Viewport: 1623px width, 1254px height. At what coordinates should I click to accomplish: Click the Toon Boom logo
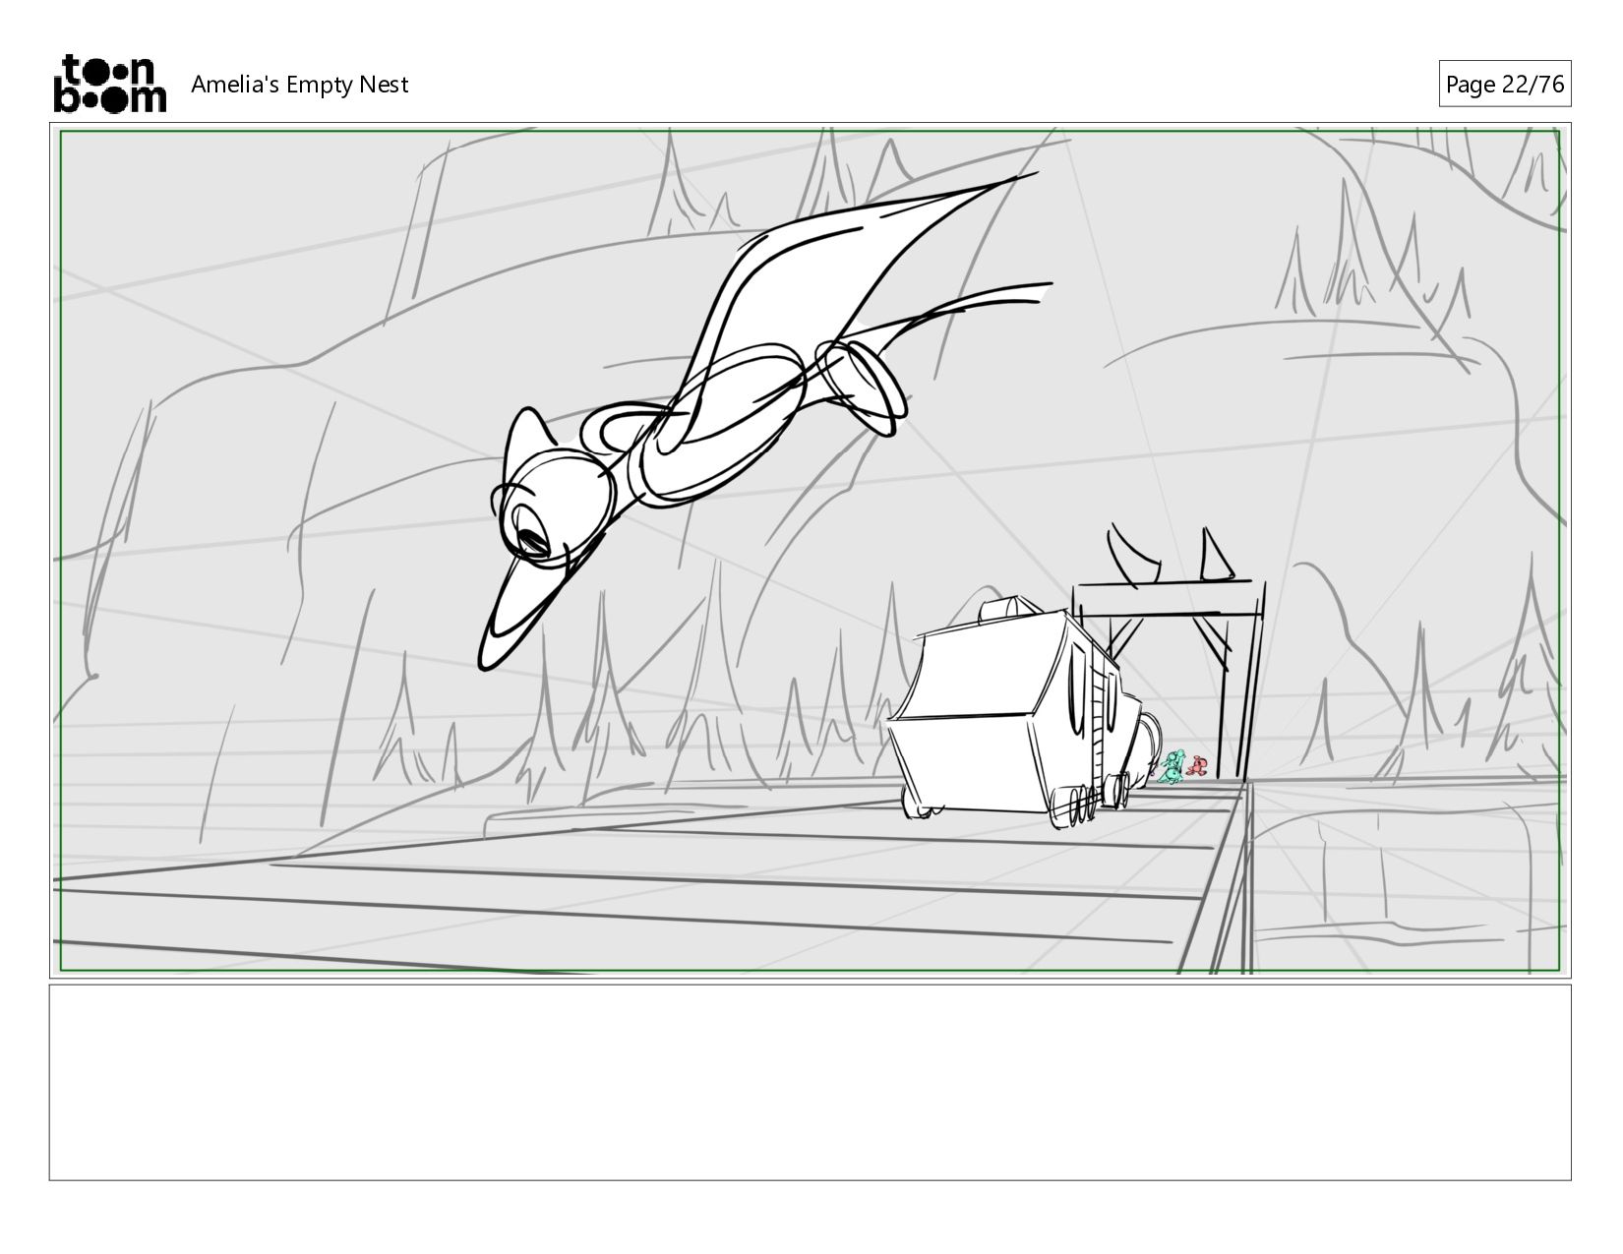point(109,84)
